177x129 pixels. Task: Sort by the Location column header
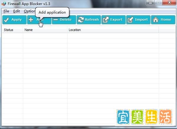pos(113,30)
